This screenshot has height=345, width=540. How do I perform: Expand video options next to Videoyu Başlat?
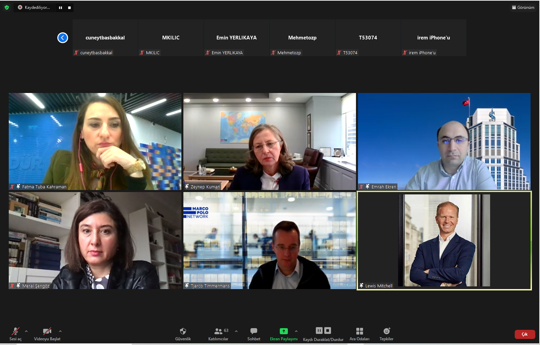tap(60, 331)
